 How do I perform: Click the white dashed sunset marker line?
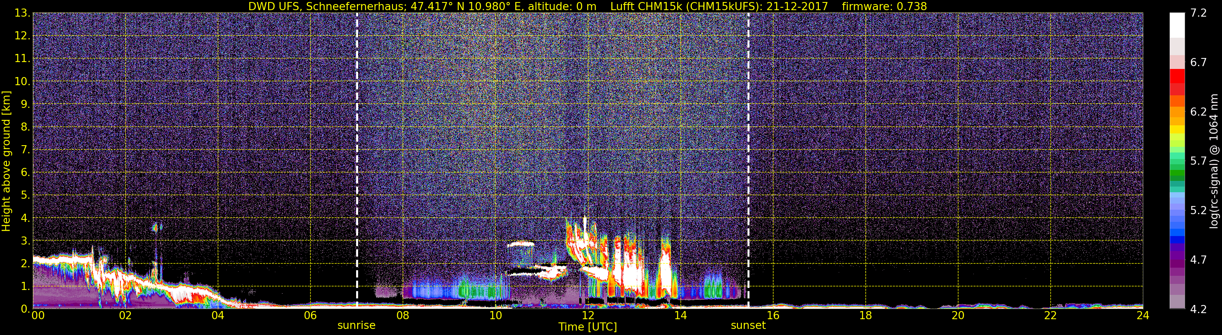click(748, 160)
